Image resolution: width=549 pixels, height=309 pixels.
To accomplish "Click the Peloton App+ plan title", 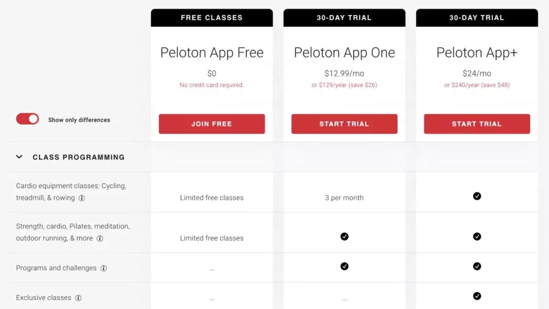I will (x=477, y=53).
